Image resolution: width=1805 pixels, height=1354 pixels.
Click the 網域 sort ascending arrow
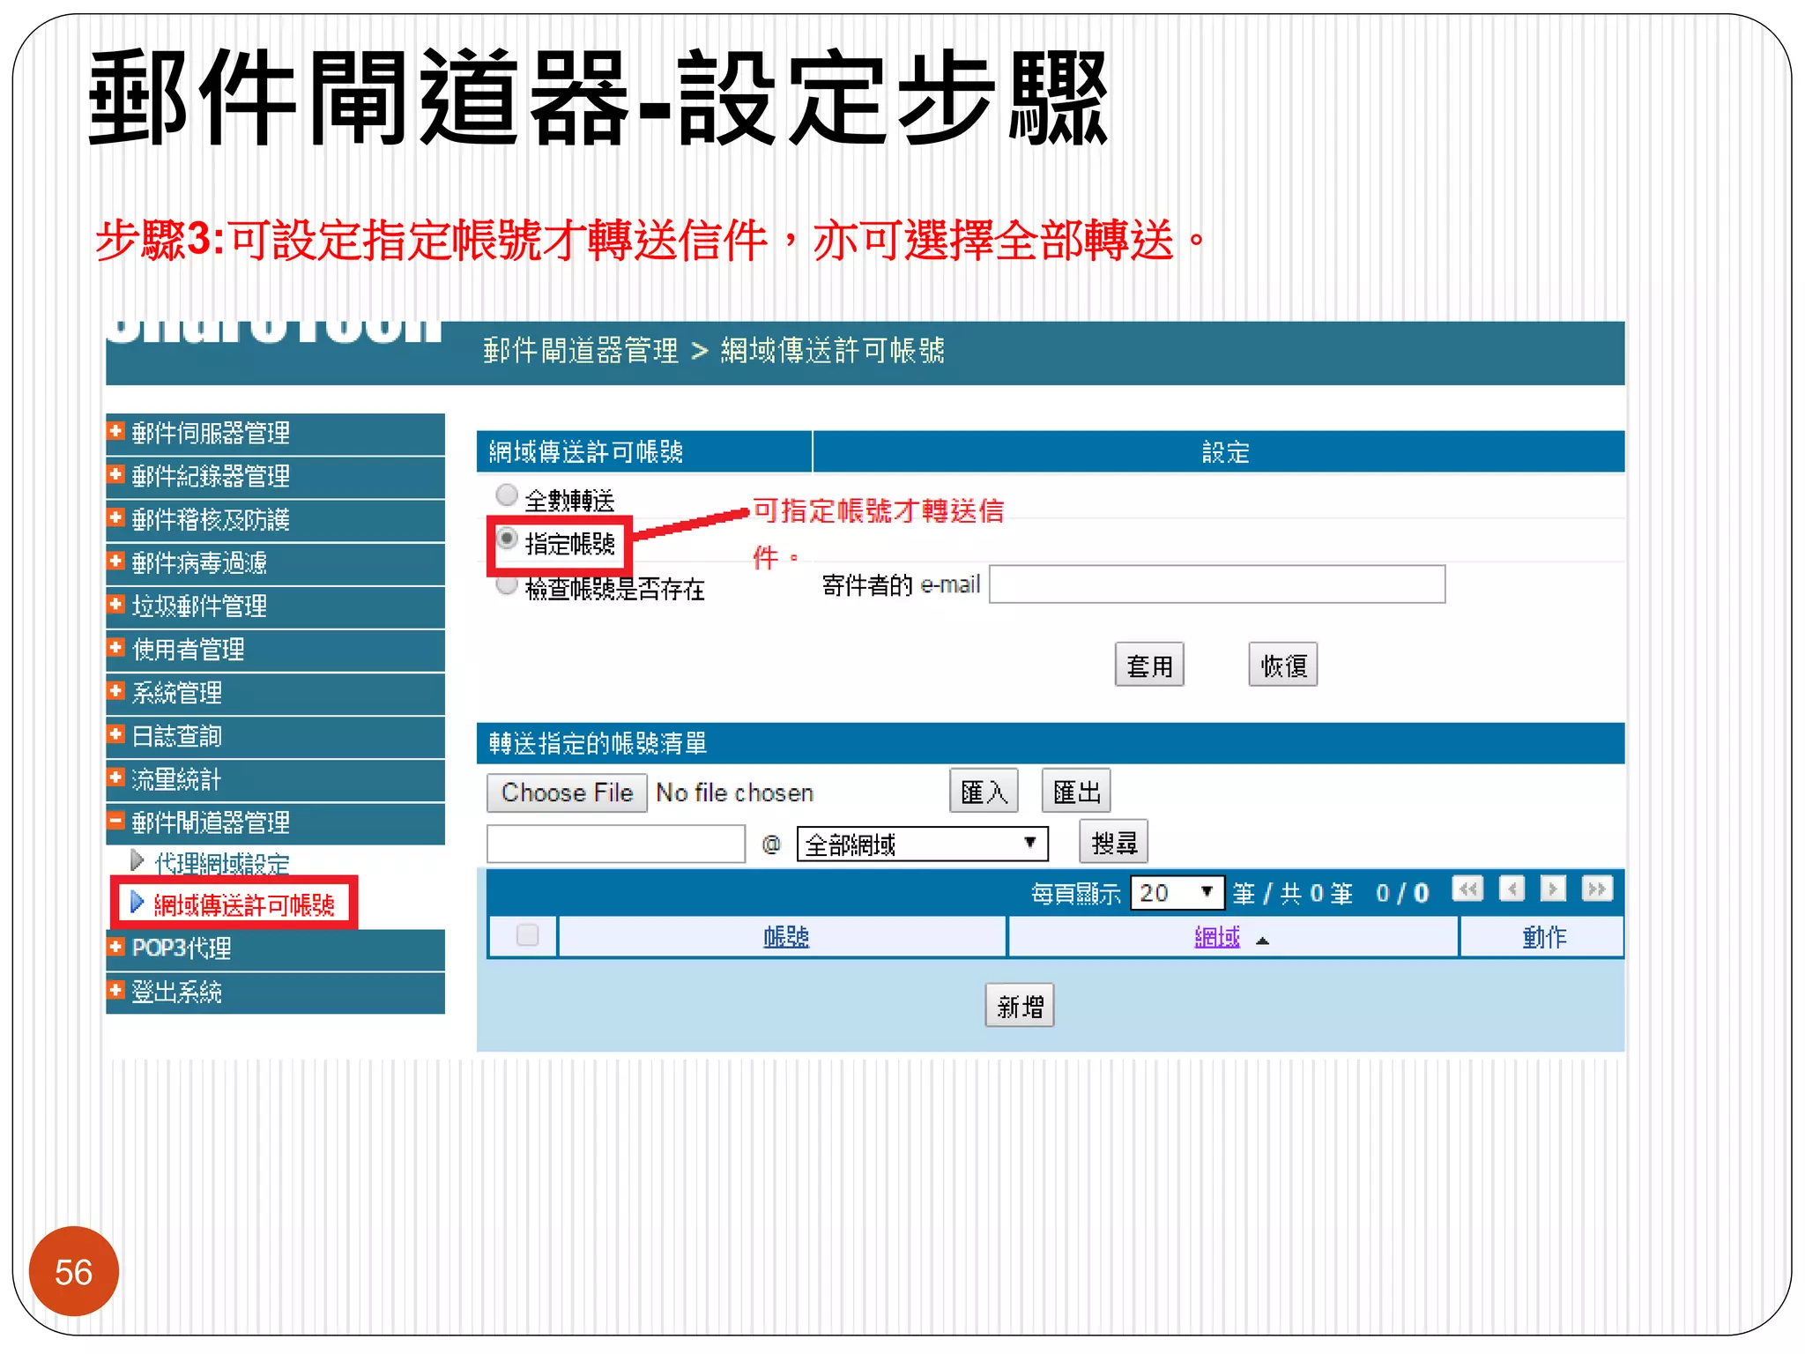[1262, 941]
